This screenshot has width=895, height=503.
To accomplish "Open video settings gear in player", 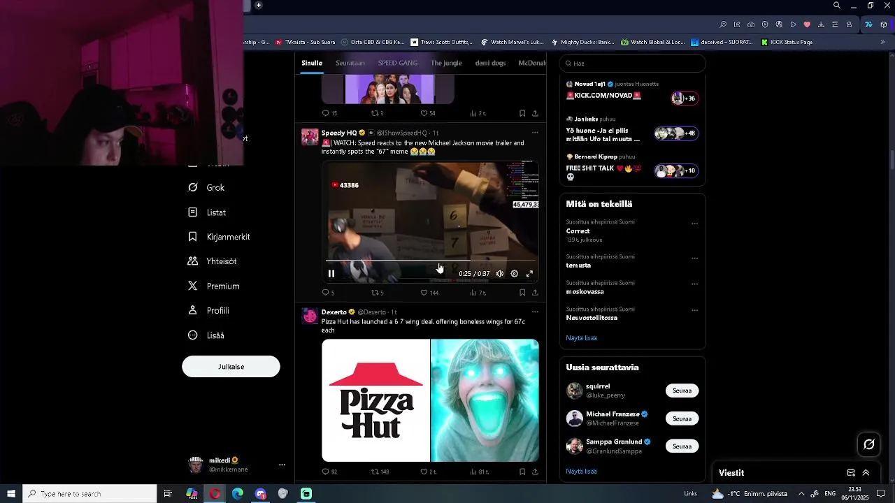I will pyautogui.click(x=514, y=274).
